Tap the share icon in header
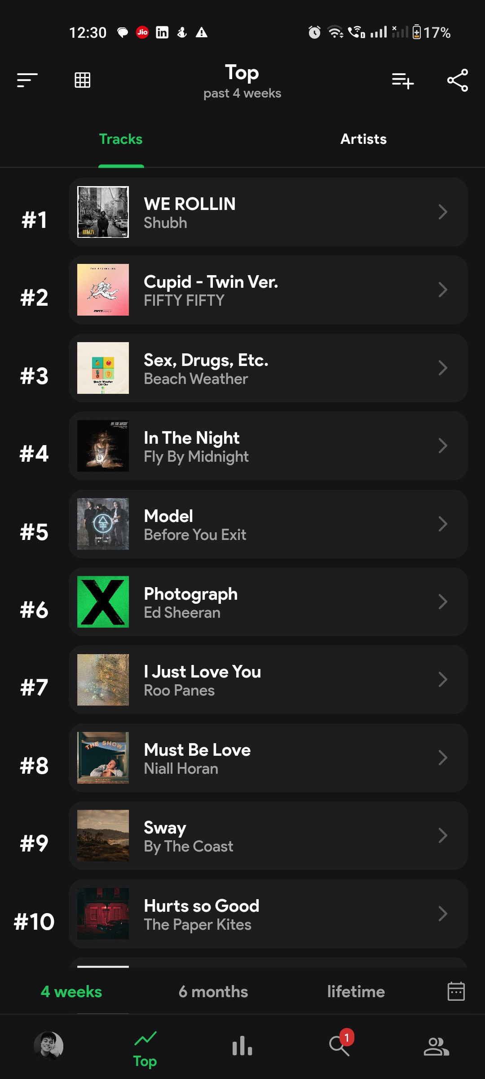This screenshot has height=1079, width=485. 458,80
